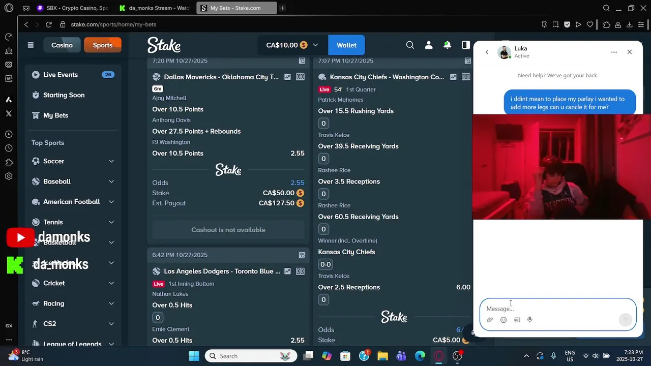Expand the Racing sports category
The height and width of the screenshot is (366, 651).
pos(111,303)
